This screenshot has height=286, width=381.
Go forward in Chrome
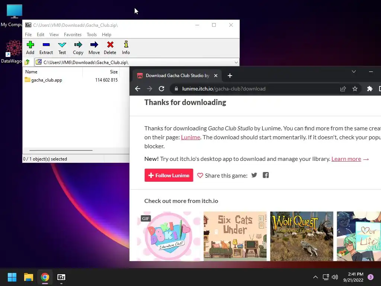(x=150, y=89)
